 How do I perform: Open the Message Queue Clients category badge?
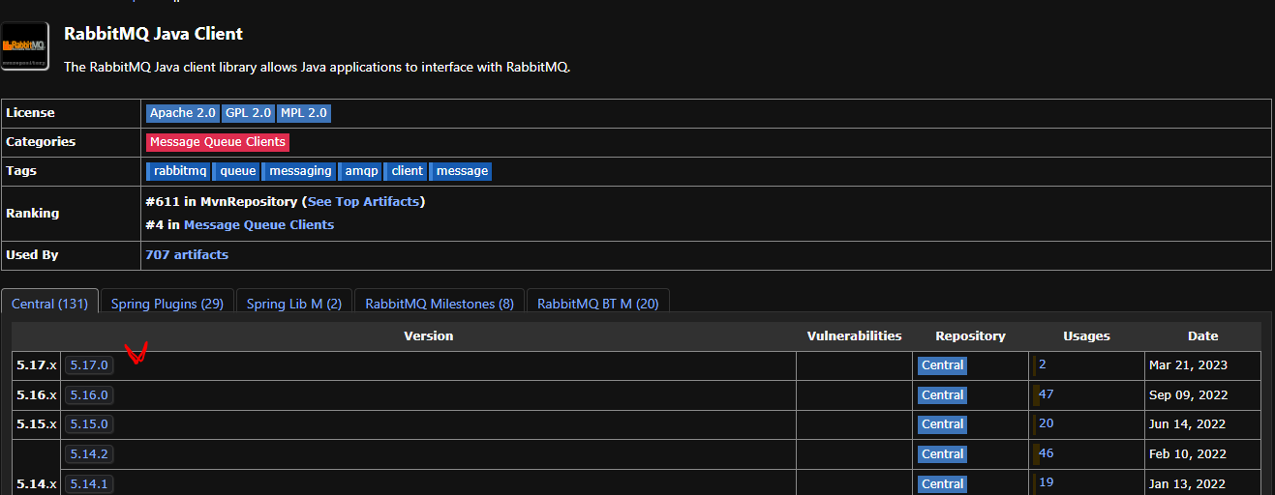(x=218, y=142)
